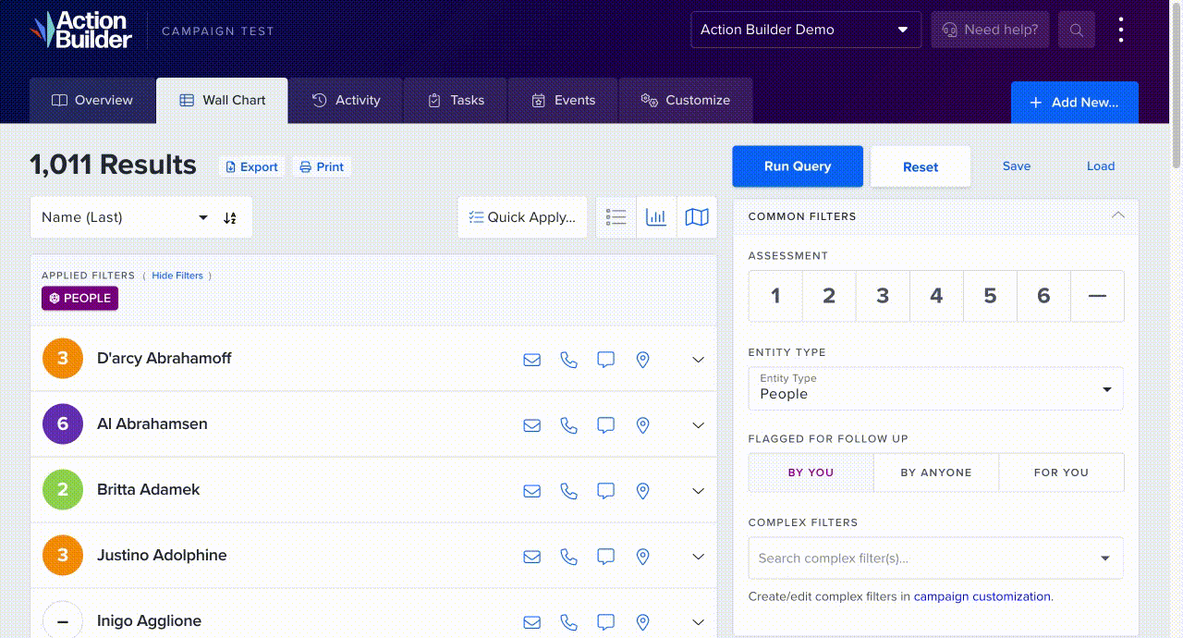Reset the filters

pos(921,166)
